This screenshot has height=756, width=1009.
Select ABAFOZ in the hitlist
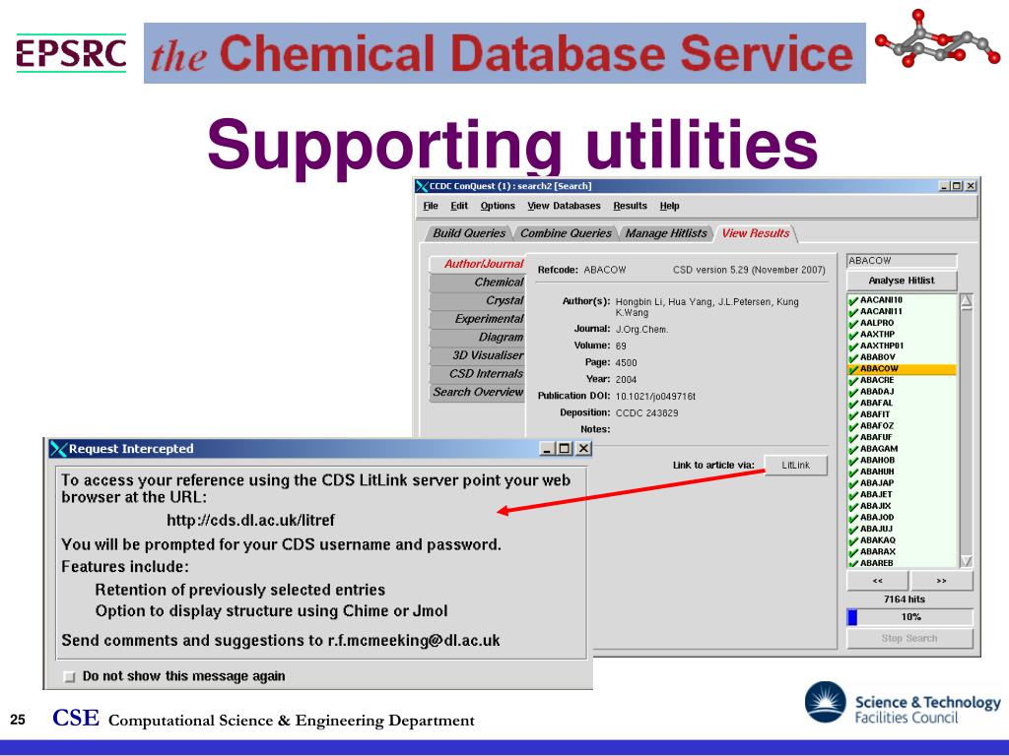point(877,425)
